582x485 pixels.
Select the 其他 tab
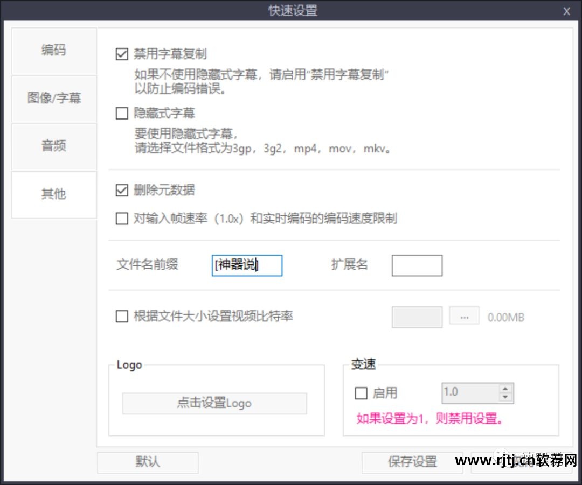(x=53, y=194)
